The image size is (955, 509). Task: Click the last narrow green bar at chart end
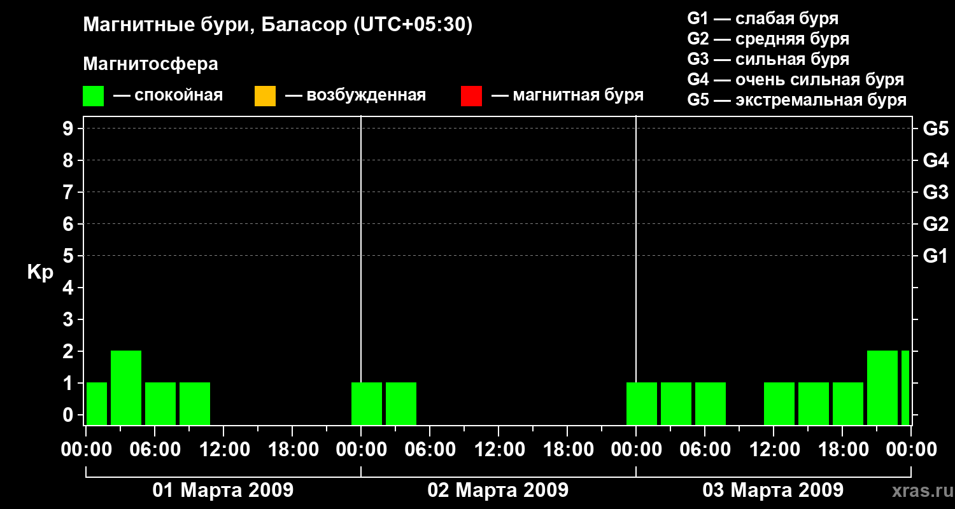pyautogui.click(x=905, y=387)
